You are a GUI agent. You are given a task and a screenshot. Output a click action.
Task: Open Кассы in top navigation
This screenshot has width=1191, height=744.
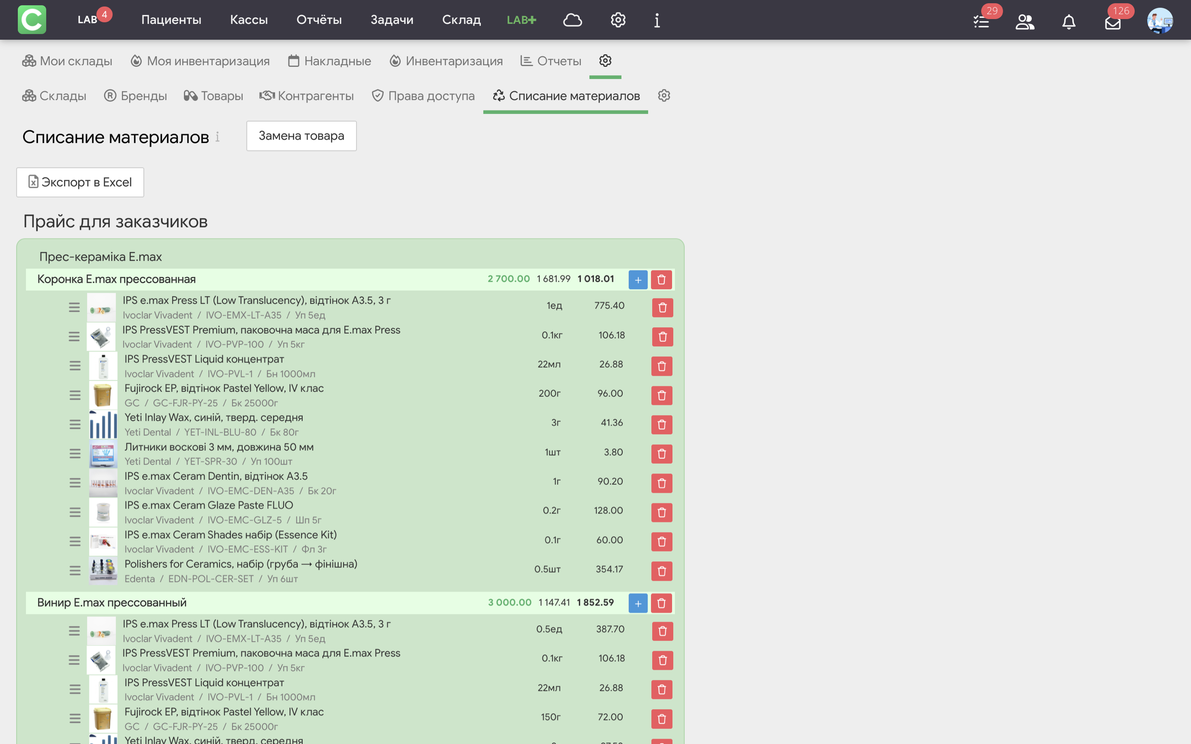click(249, 20)
